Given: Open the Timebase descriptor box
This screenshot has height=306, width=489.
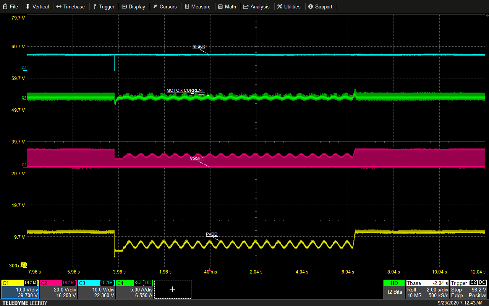Looking at the screenshot, I should click(427, 290).
